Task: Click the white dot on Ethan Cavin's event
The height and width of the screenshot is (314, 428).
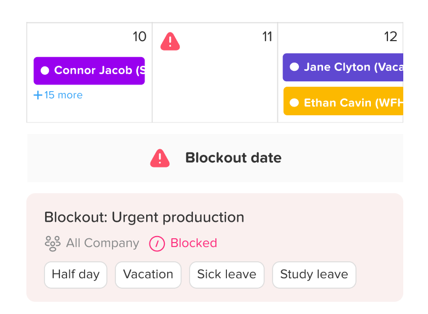Action: point(294,103)
